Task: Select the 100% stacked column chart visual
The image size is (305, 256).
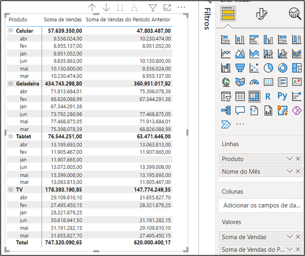Action: [297, 39]
